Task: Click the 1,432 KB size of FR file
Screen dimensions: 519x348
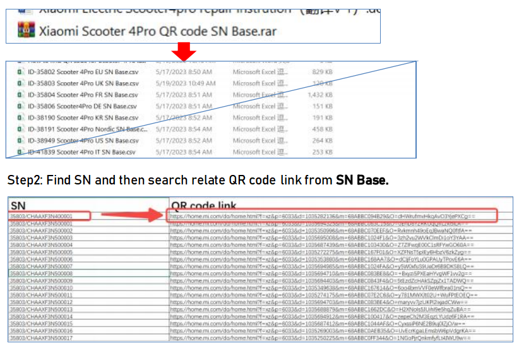Action: [319, 95]
